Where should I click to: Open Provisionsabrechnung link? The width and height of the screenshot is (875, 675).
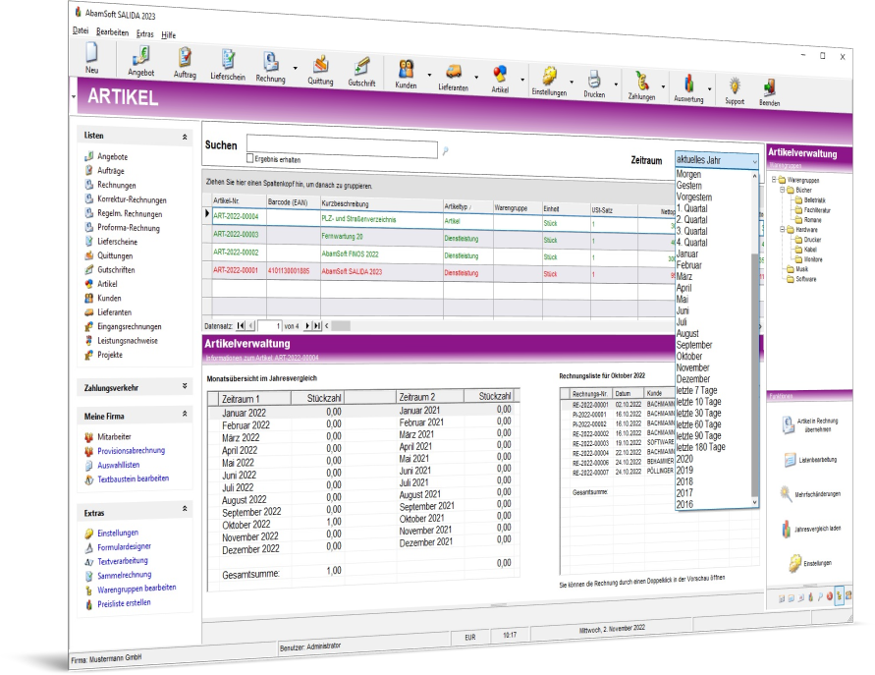pyautogui.click(x=132, y=451)
